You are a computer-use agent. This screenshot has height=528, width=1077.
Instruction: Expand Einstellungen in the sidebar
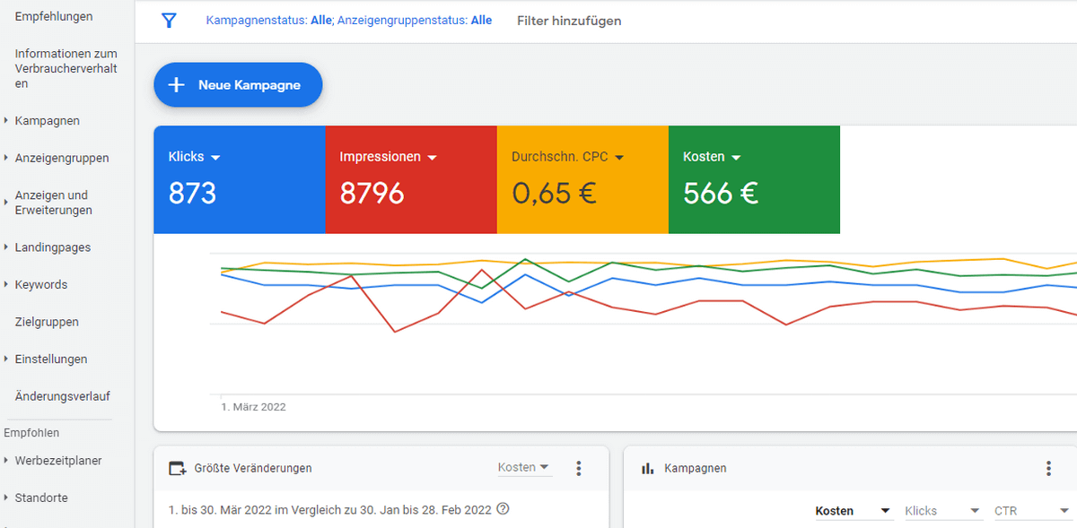(7, 359)
